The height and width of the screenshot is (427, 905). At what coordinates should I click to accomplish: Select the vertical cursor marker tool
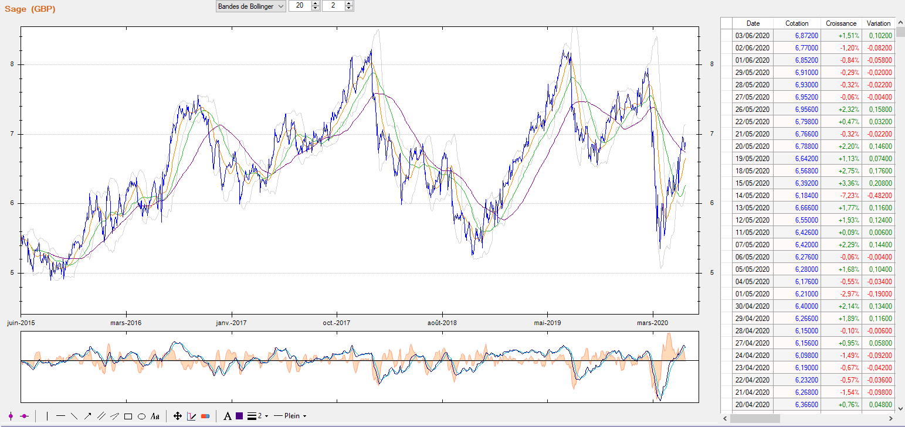[x=11, y=416]
